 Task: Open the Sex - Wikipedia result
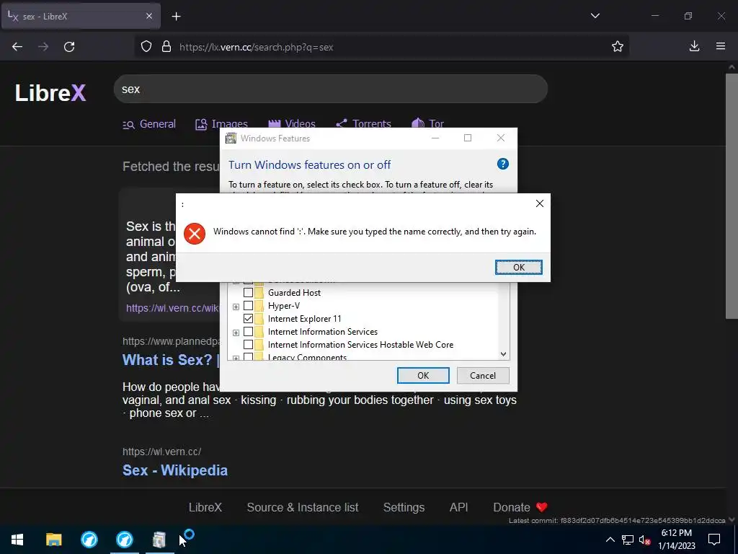175,470
